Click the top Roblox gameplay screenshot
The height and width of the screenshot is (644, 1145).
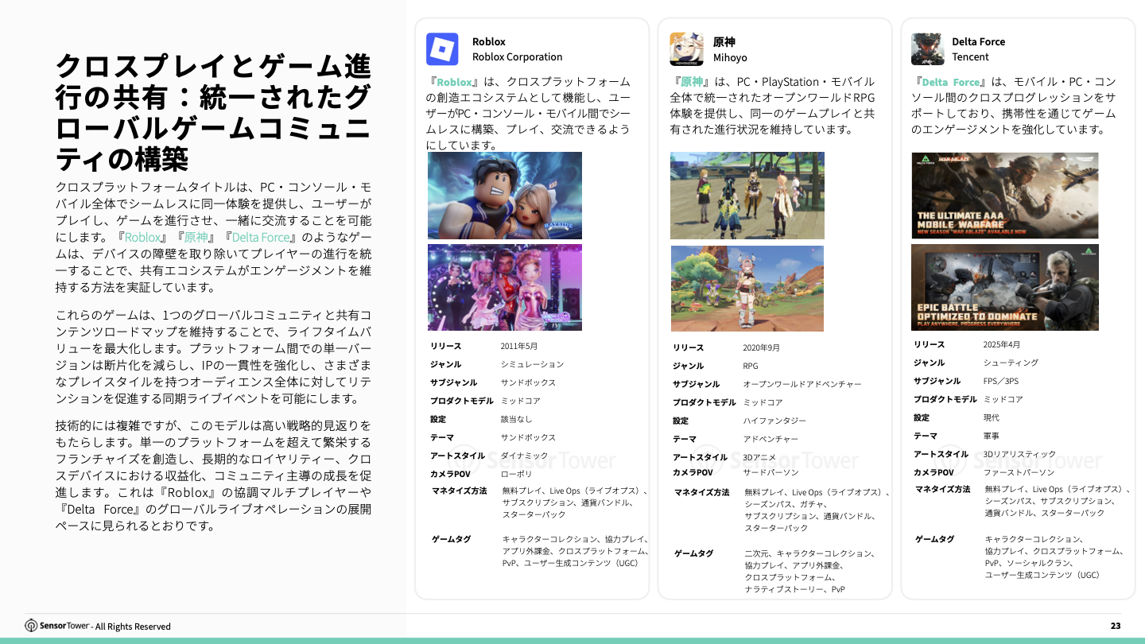click(x=504, y=195)
